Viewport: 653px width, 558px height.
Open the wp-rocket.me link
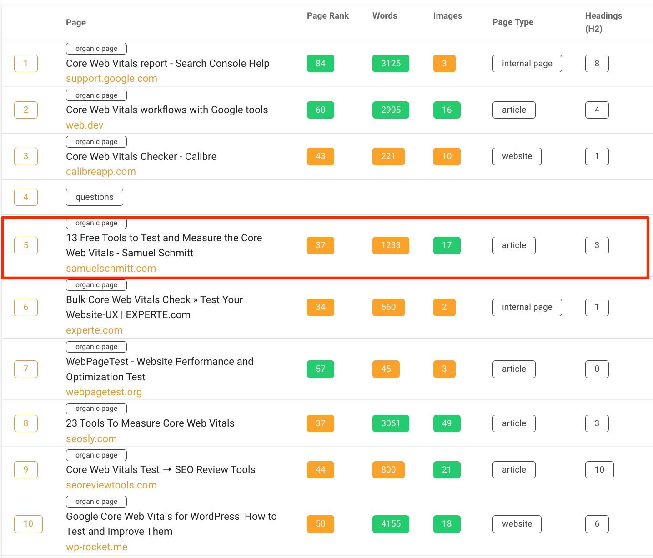(96, 547)
